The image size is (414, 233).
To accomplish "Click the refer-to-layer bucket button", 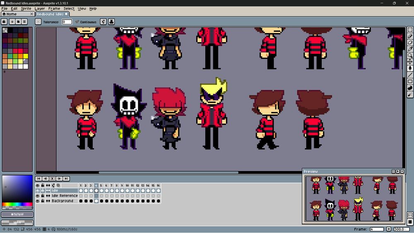I will click(x=111, y=22).
